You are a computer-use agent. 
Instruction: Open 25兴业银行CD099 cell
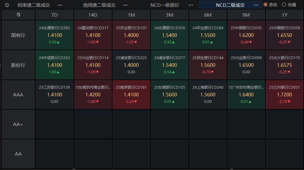click(246, 65)
